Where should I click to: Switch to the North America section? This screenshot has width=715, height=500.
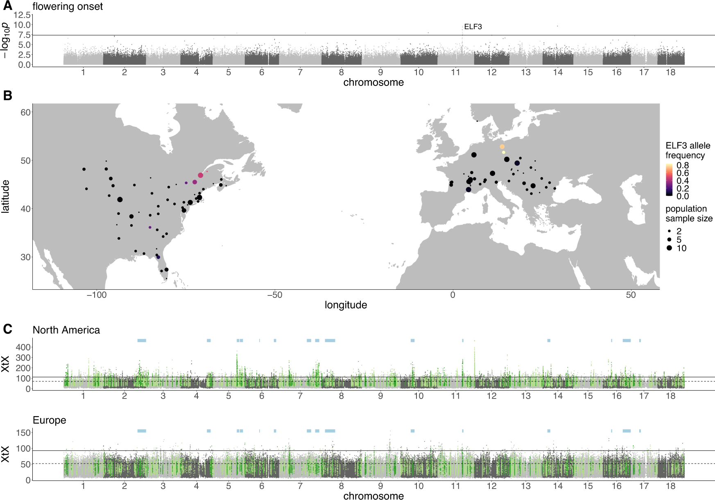point(67,330)
